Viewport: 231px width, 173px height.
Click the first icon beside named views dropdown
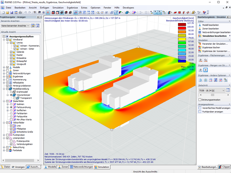(33, 26)
